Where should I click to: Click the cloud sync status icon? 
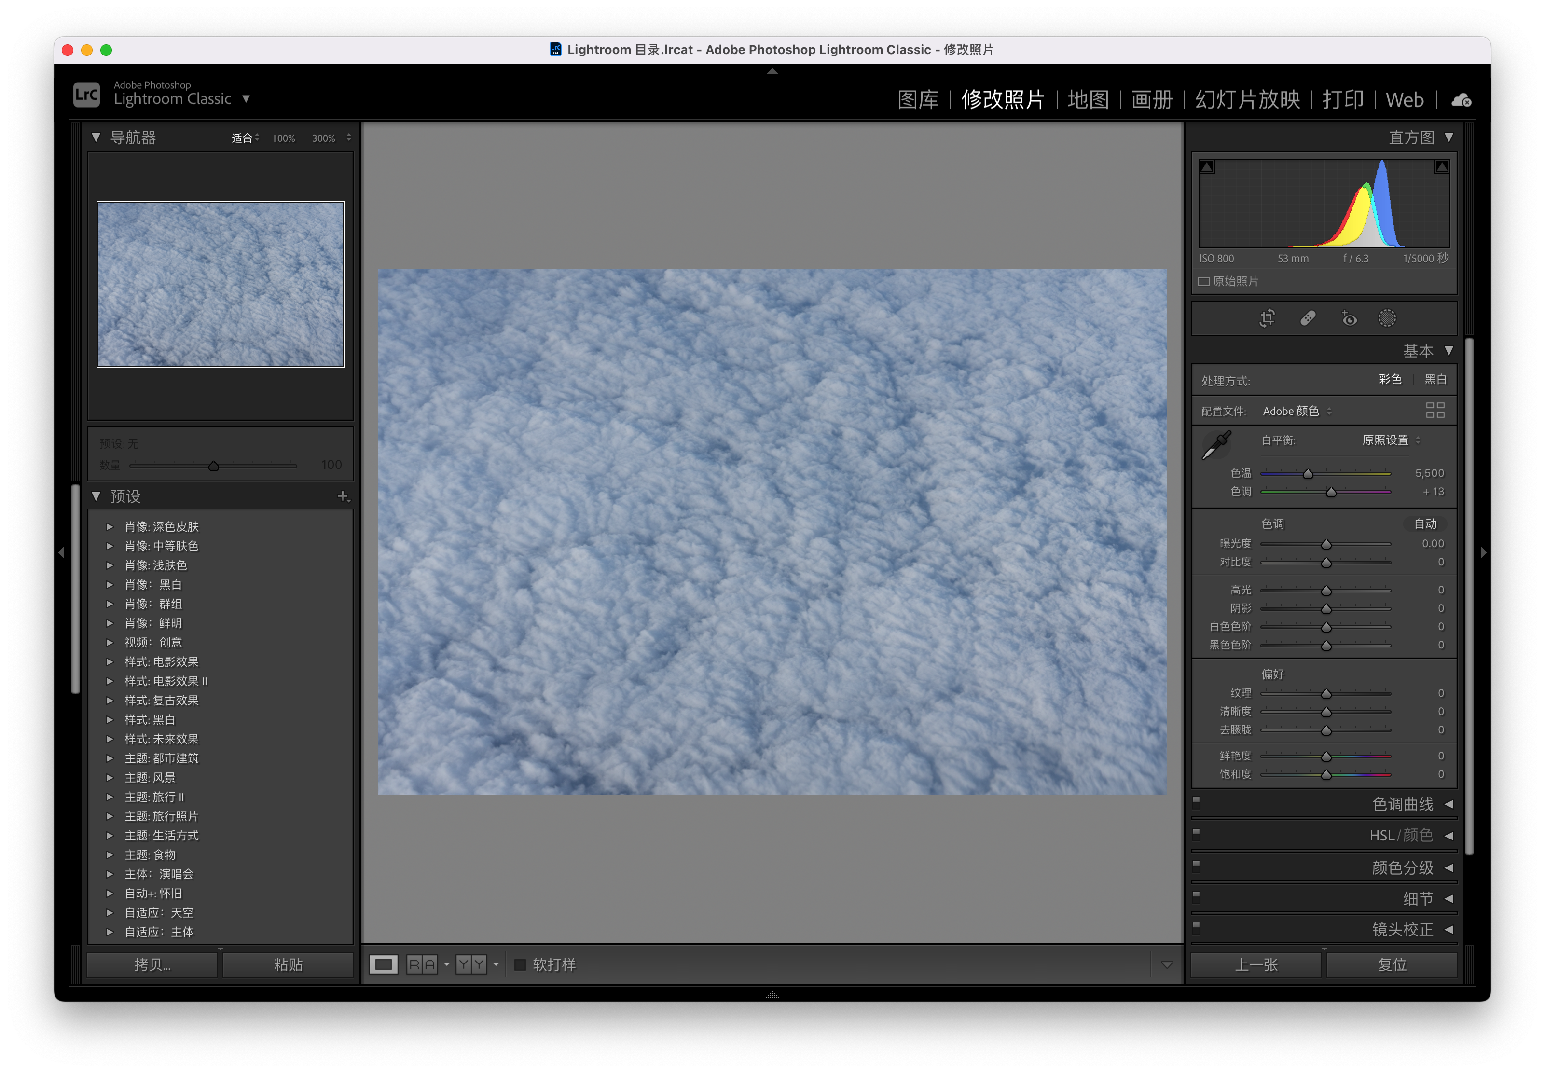click(1461, 100)
